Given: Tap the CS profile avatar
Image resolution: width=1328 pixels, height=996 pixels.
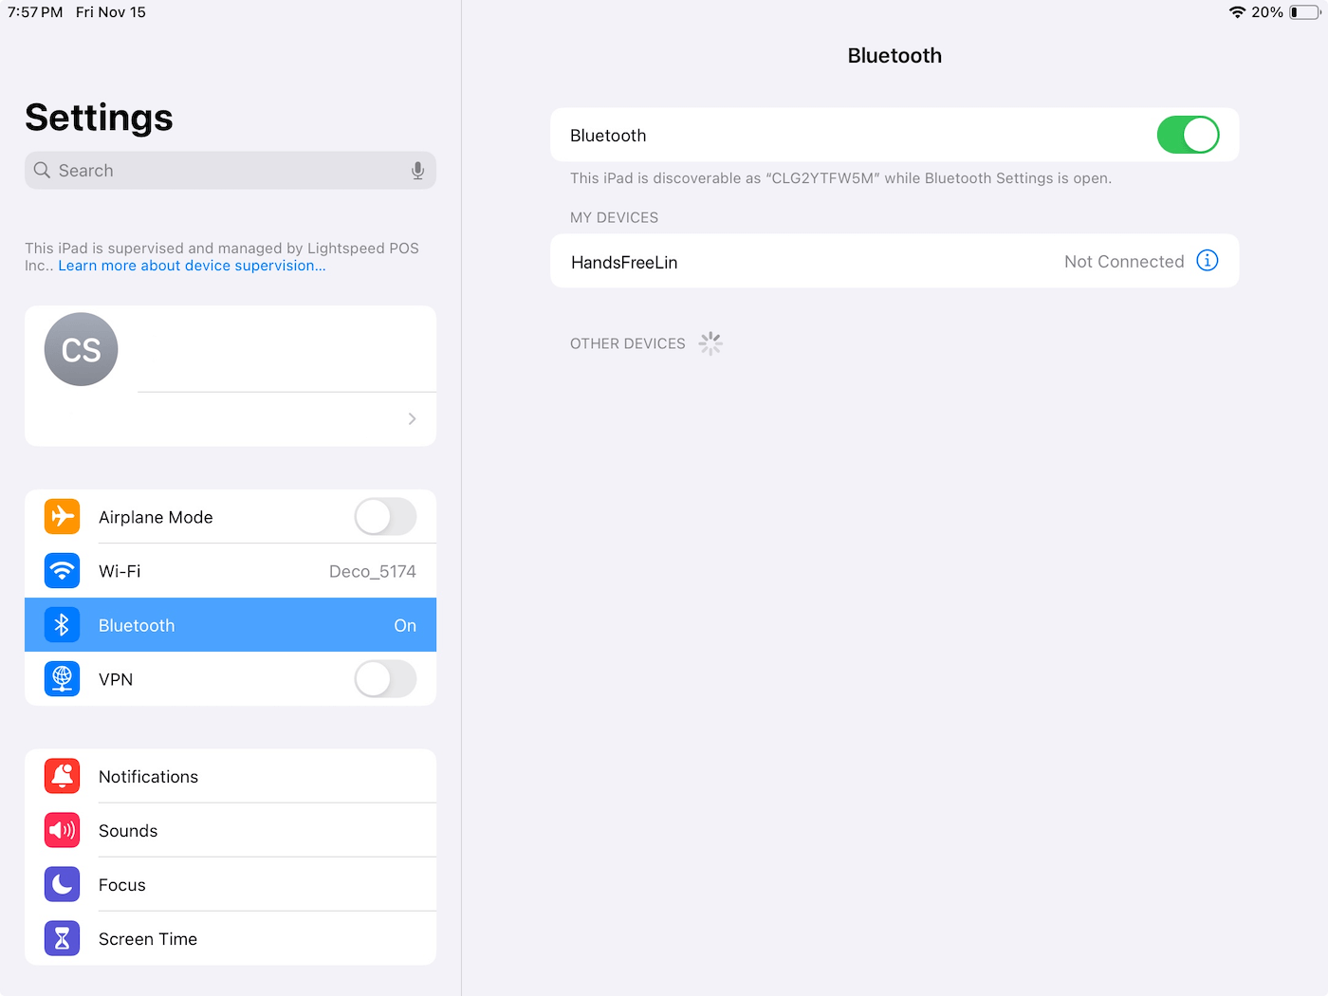Looking at the screenshot, I should pos(82,349).
